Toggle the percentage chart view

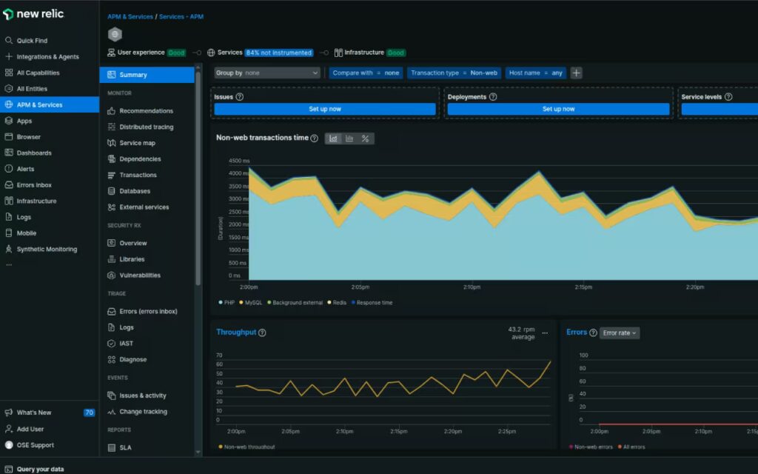(x=365, y=138)
